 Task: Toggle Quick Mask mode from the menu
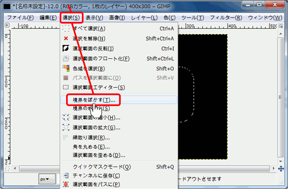pos(102,167)
